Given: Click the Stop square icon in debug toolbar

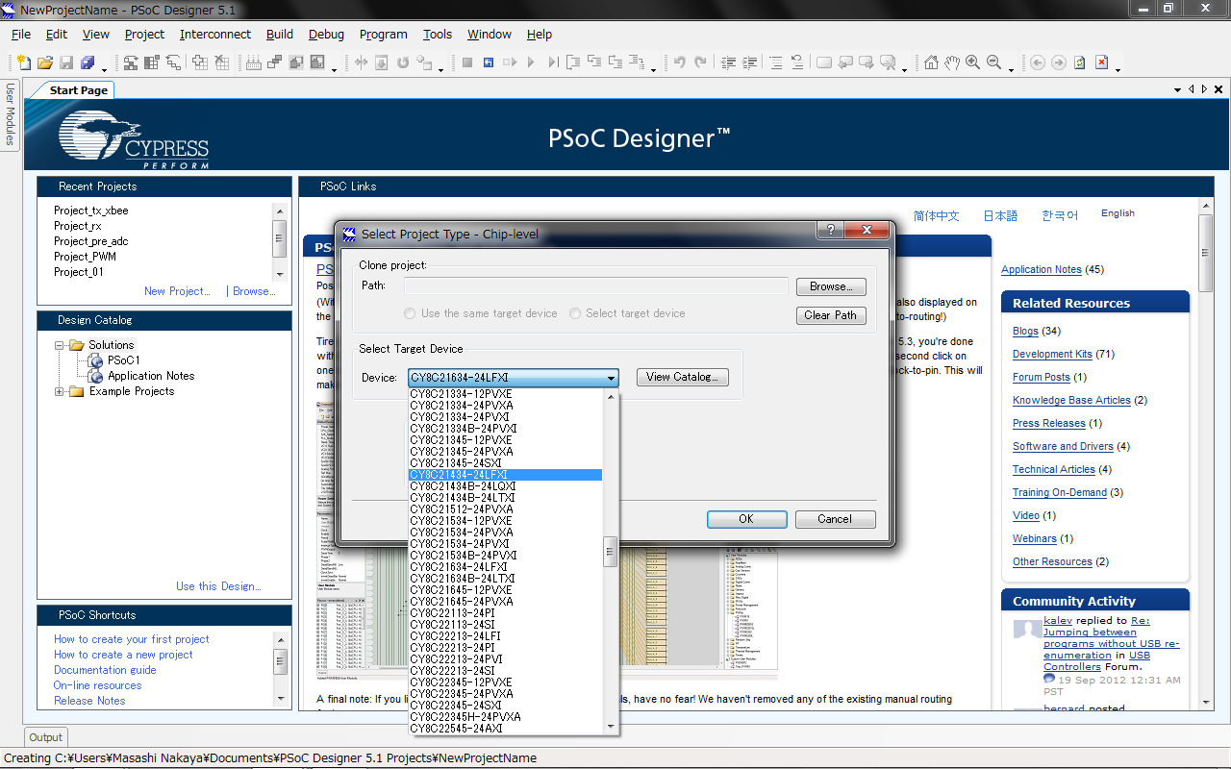Looking at the screenshot, I should (x=467, y=62).
